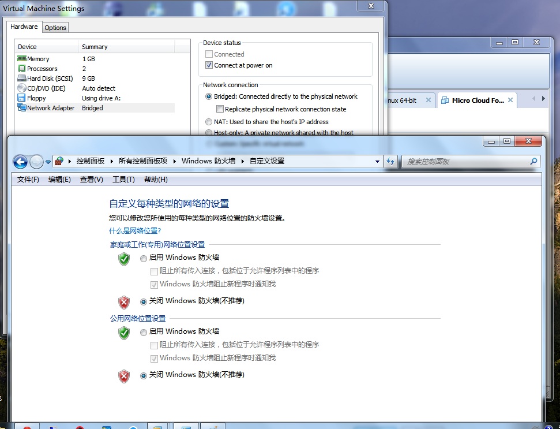The height and width of the screenshot is (429, 560).
Task: Click the grayed forward navigation arrow
Action: 36,162
